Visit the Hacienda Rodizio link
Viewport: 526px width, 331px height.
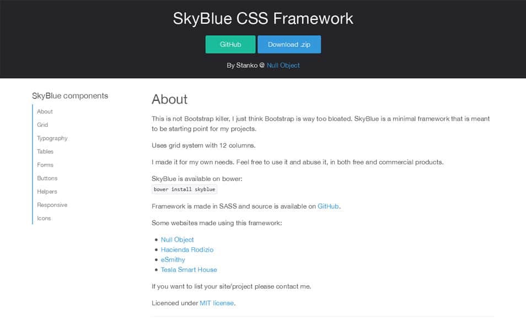[187, 250]
